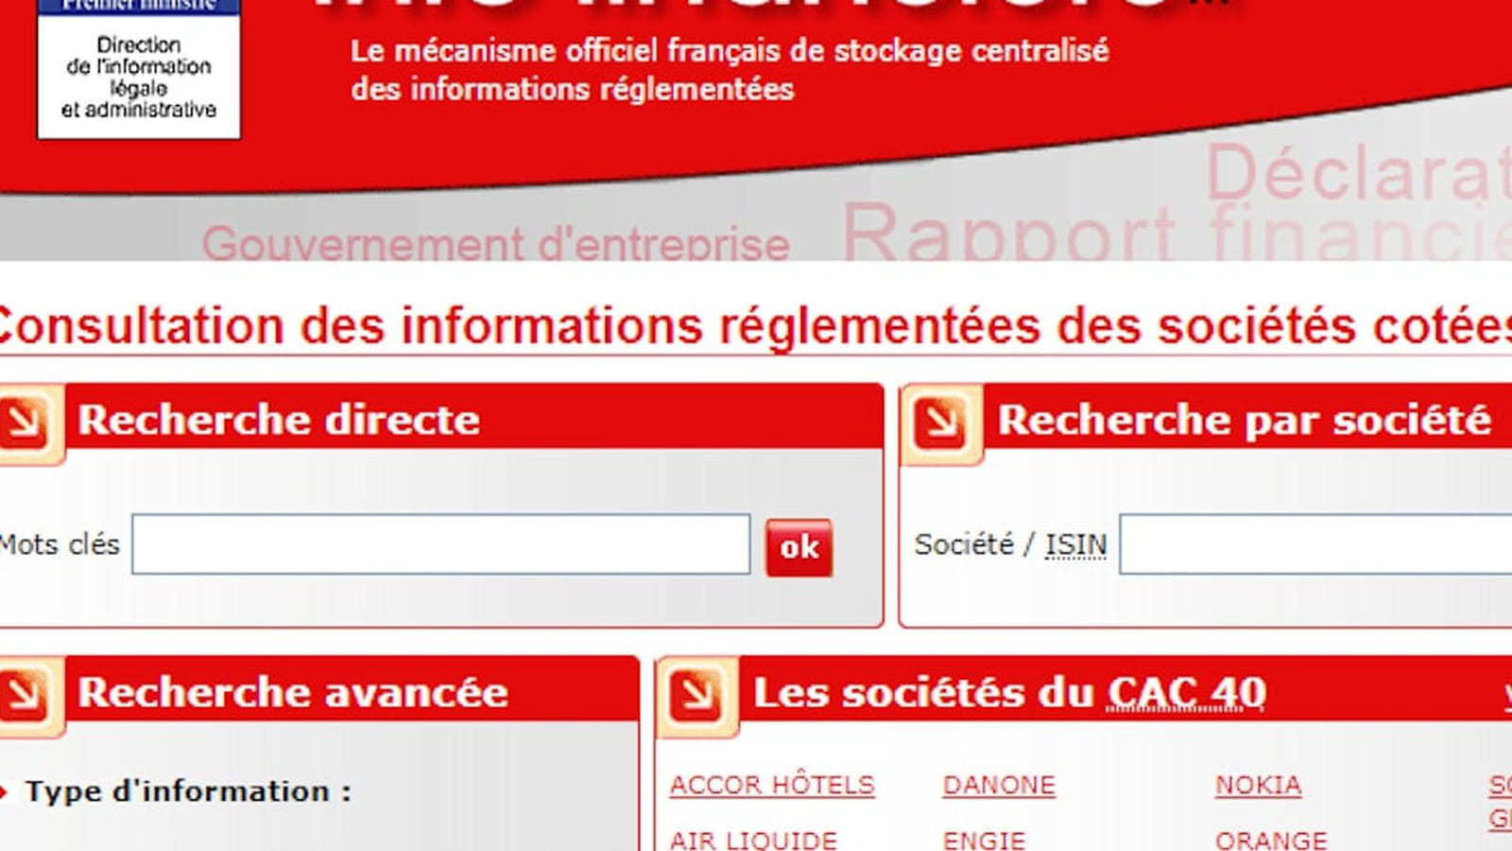Click the arrow icon beside Les sociétés du CAC 40
This screenshot has width=1512, height=851.
697,696
